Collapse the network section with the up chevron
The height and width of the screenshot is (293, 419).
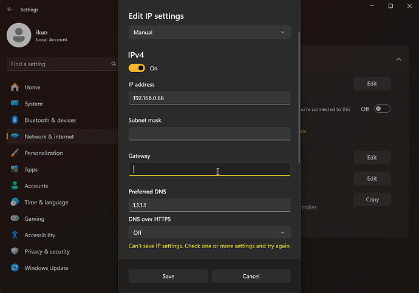pyautogui.click(x=399, y=59)
